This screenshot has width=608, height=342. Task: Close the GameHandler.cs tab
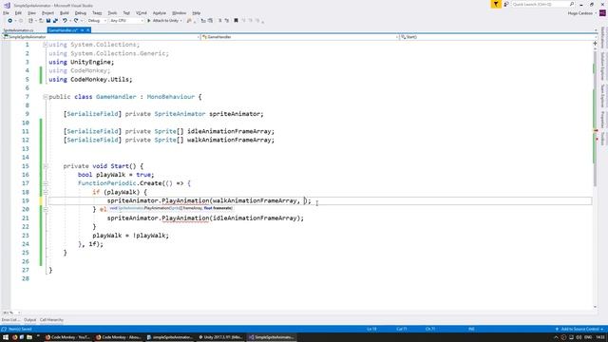tap(88, 30)
